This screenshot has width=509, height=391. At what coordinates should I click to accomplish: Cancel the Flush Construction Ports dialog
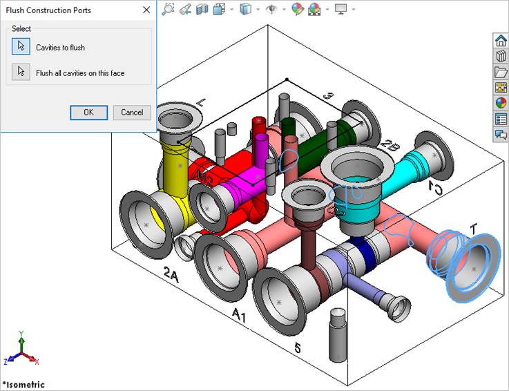click(132, 113)
